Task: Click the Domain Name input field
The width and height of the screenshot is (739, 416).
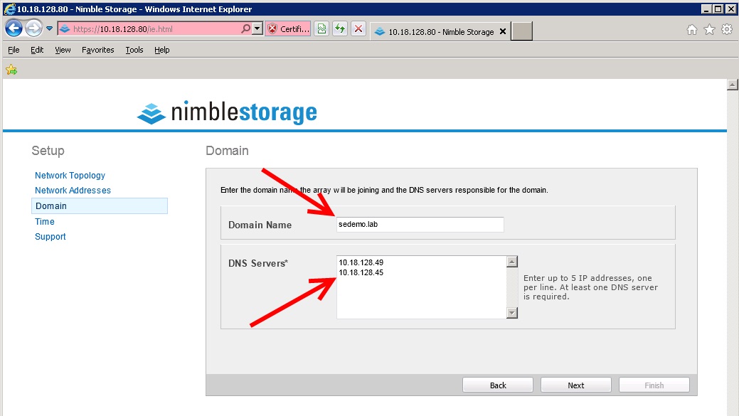Action: (x=420, y=224)
